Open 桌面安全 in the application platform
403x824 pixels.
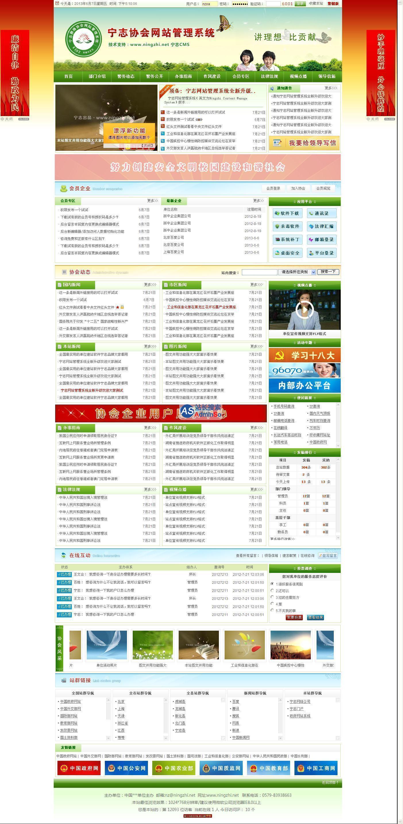pyautogui.click(x=287, y=253)
